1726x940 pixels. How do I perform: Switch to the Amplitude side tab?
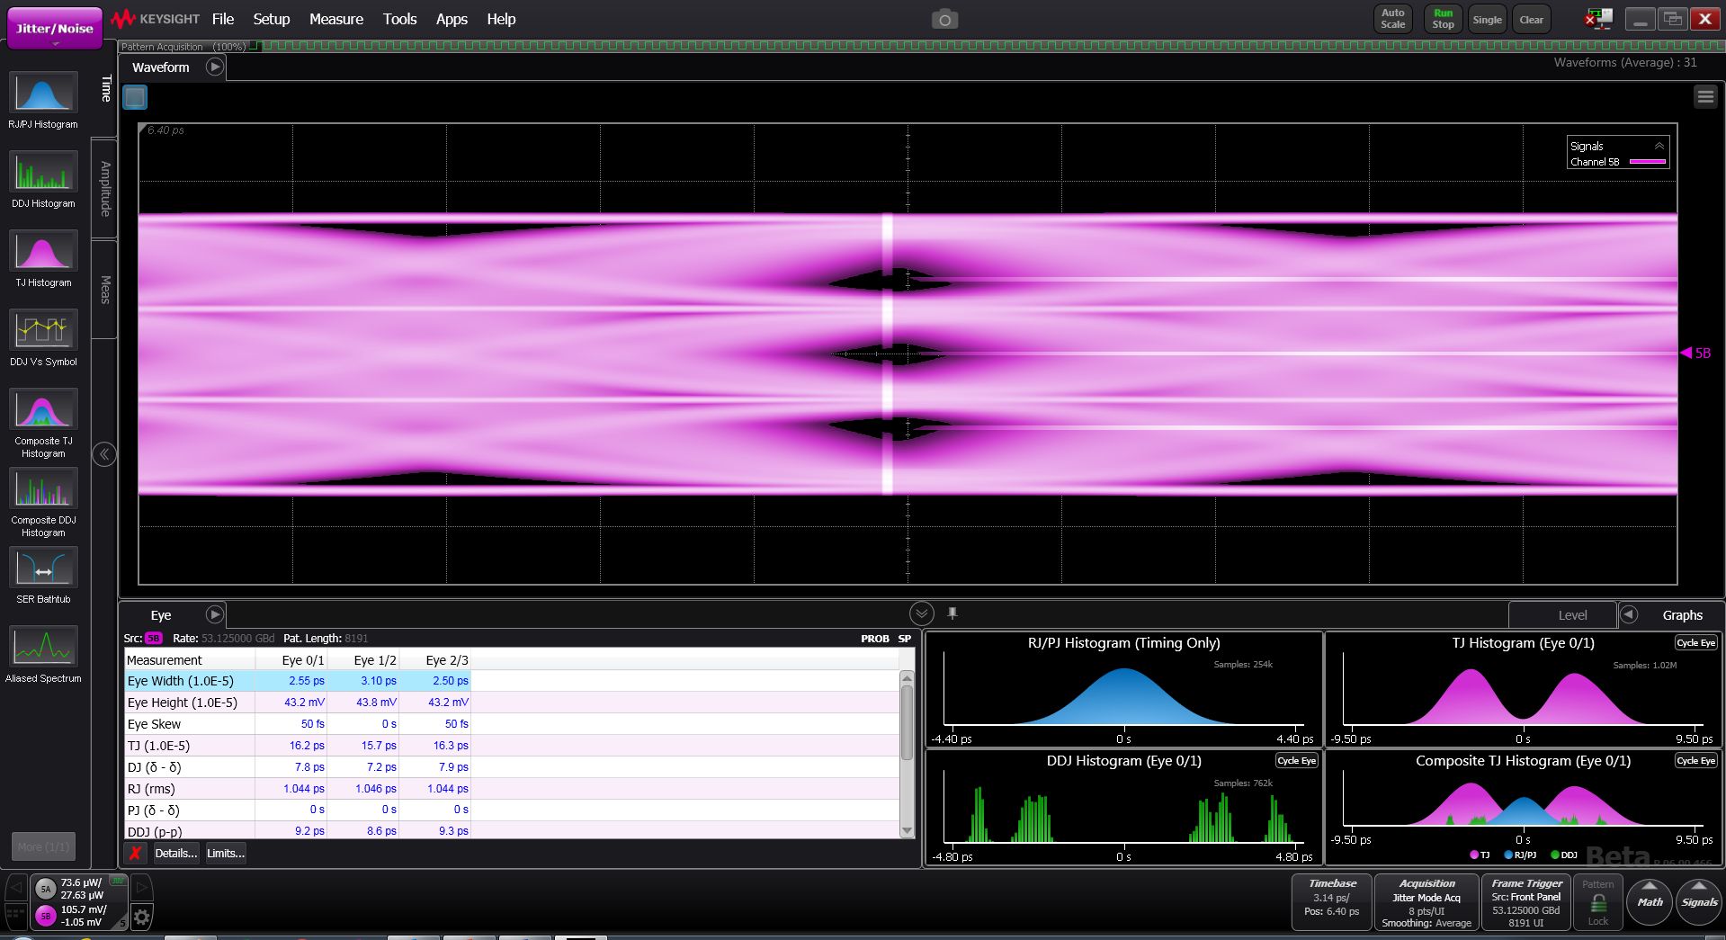click(x=105, y=189)
